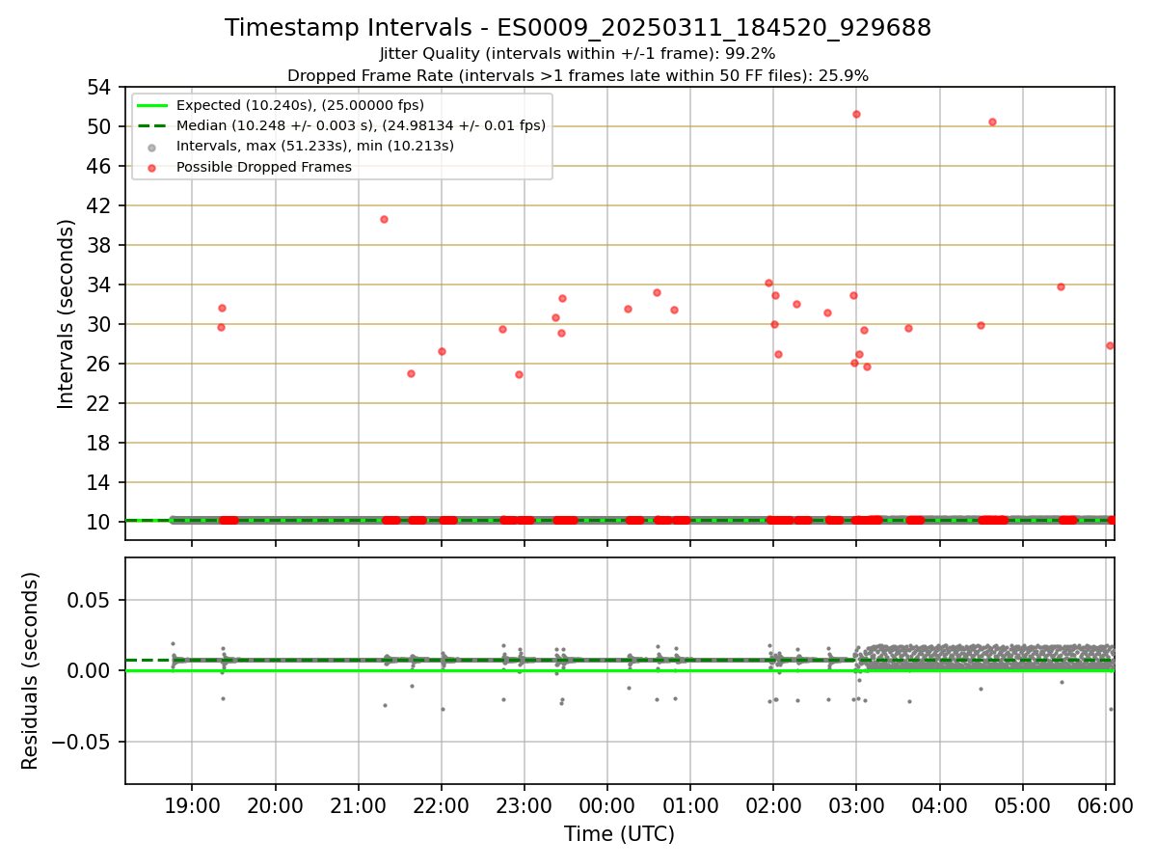Screen dimensions: 1157x868
Task: Click legend entry 'Possible Dropped Frames'
Action: tap(263, 167)
